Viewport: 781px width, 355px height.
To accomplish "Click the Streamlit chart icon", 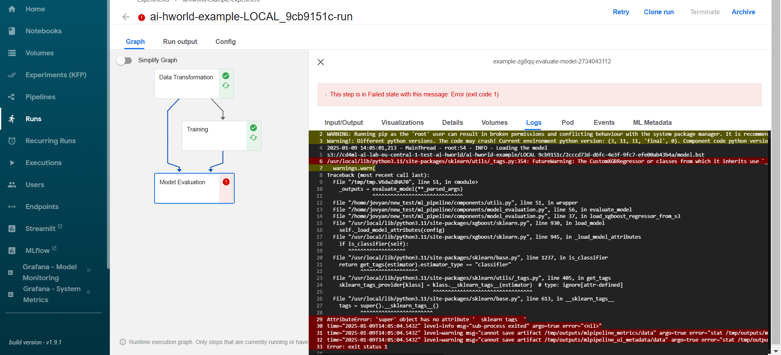I will click(x=12, y=229).
